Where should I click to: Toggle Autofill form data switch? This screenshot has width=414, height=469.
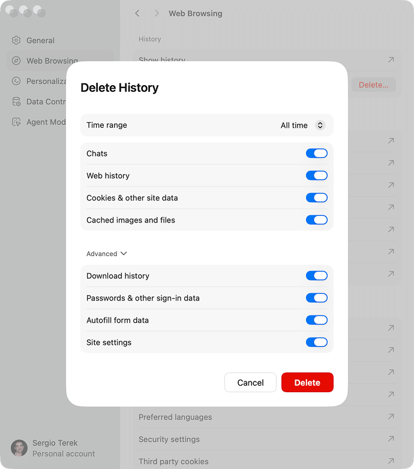click(x=316, y=320)
